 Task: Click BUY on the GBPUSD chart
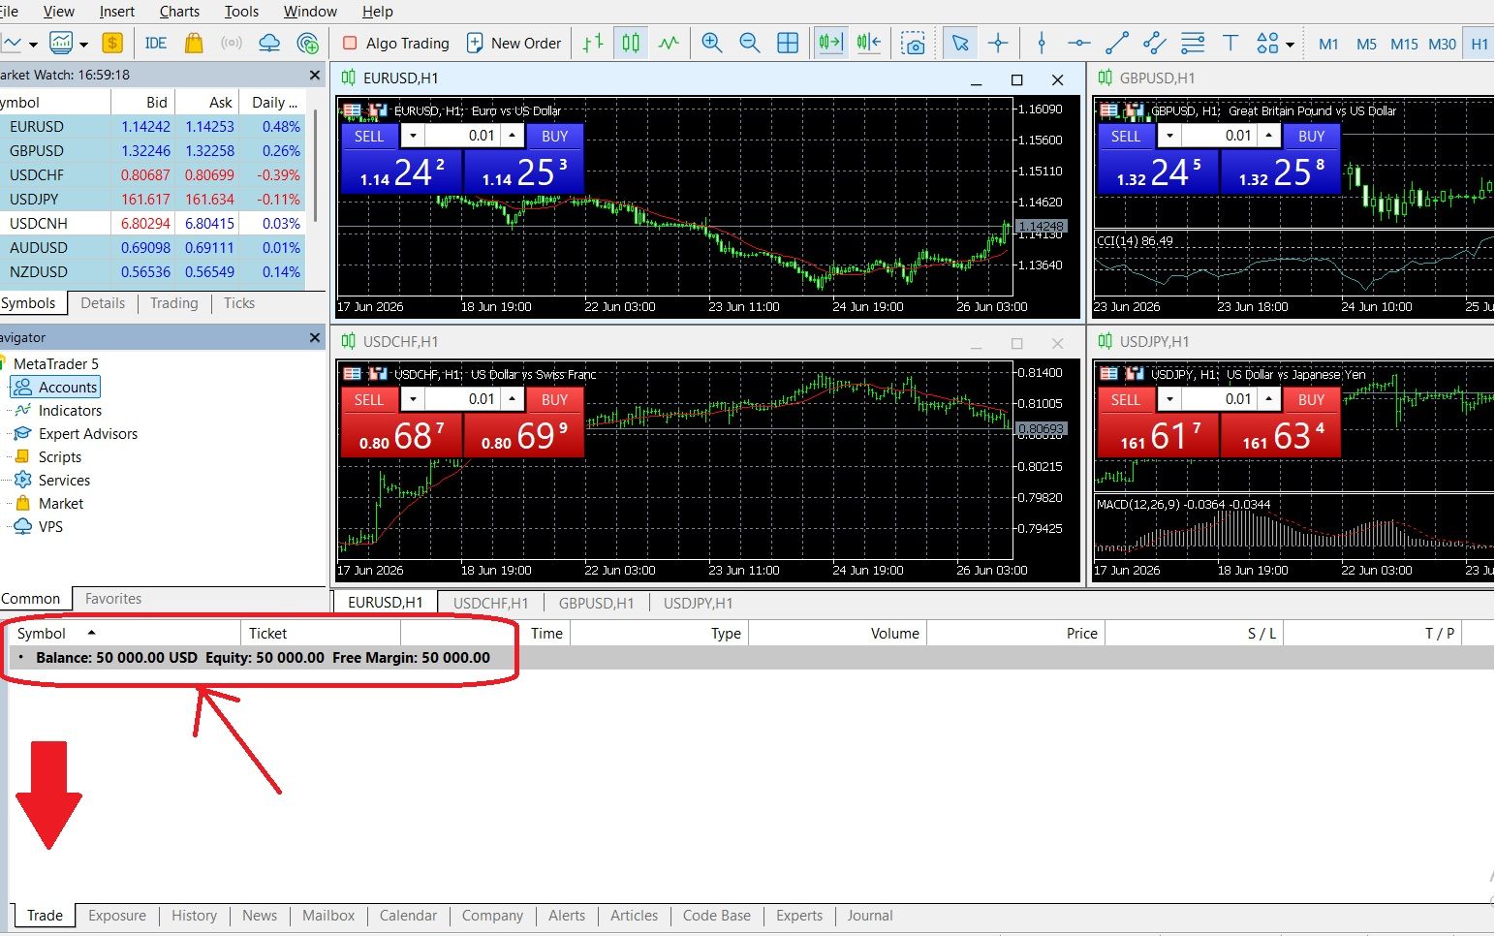tap(1311, 137)
